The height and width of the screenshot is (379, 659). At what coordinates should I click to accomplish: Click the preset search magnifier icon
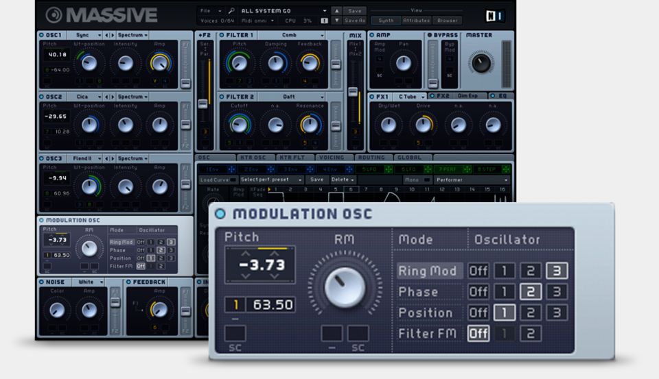pos(231,11)
